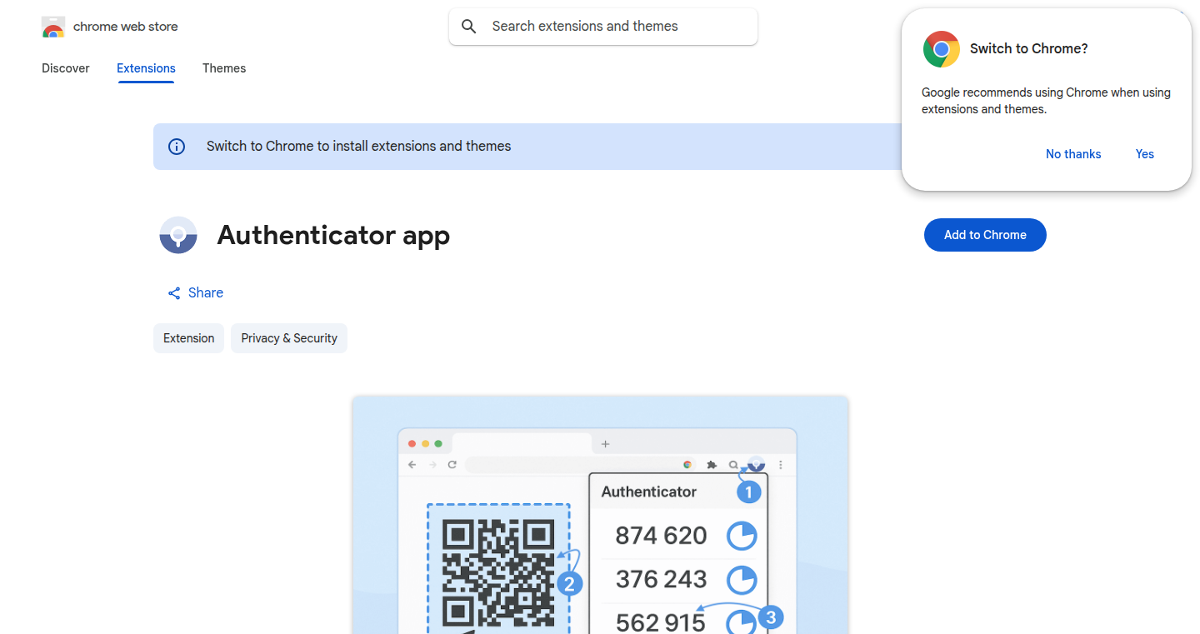Select the Extensions tab
Screen dimensions: 1200x634
tap(146, 68)
